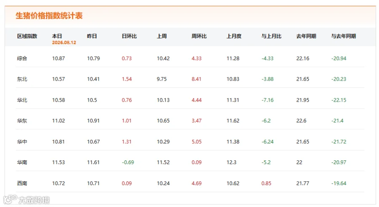Click the 周环比 column header
379x207 pixels.
(x=199, y=36)
